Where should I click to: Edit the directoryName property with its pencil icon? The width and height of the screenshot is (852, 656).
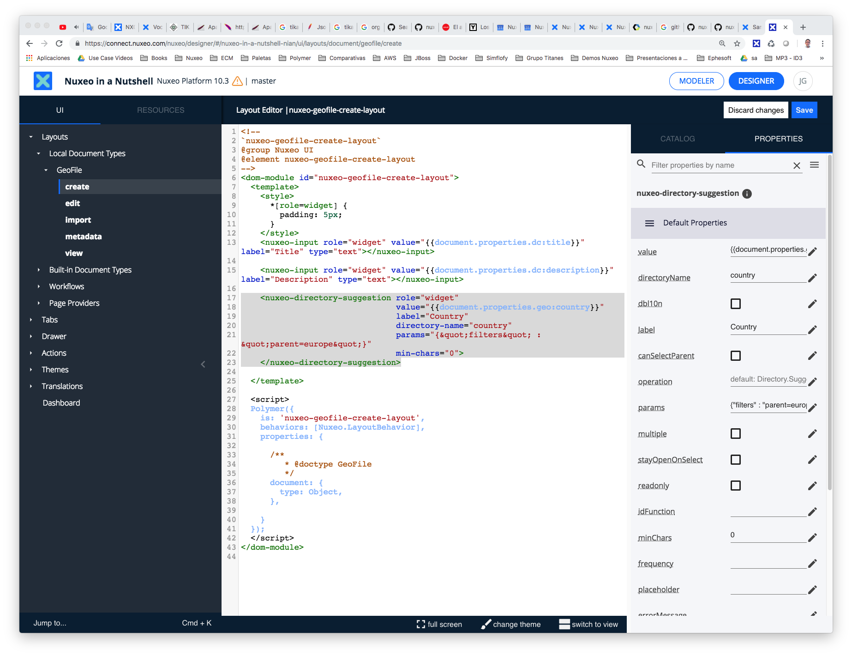[812, 278]
